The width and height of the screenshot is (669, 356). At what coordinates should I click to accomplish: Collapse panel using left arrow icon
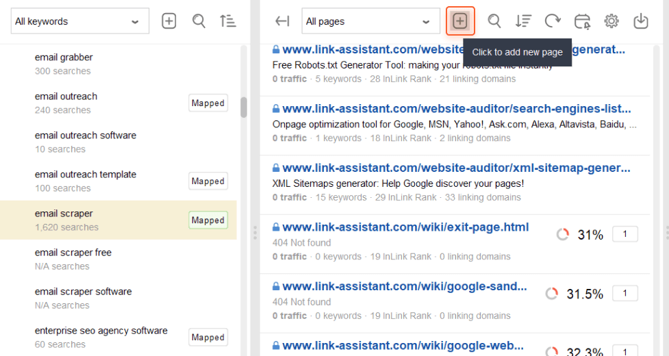[282, 21]
